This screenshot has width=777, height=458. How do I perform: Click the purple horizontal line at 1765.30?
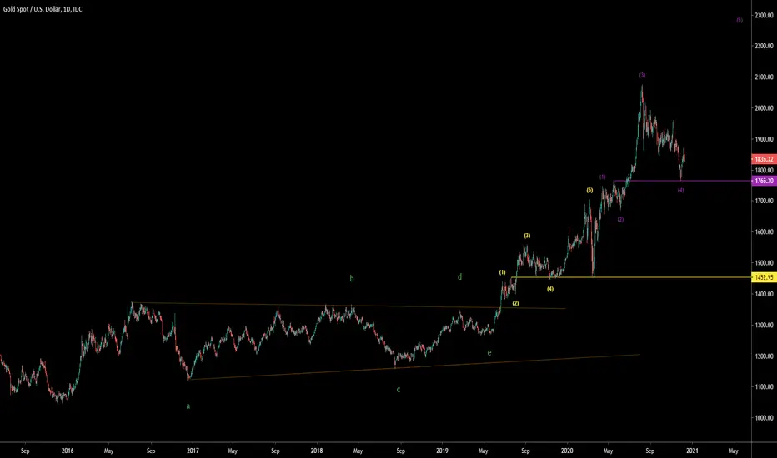pos(682,181)
